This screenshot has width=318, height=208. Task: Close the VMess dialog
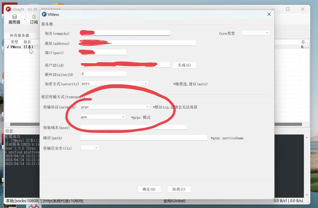[269, 14]
